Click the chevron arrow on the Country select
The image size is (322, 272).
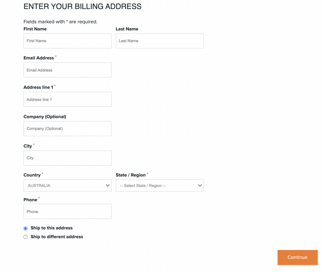[x=108, y=186]
